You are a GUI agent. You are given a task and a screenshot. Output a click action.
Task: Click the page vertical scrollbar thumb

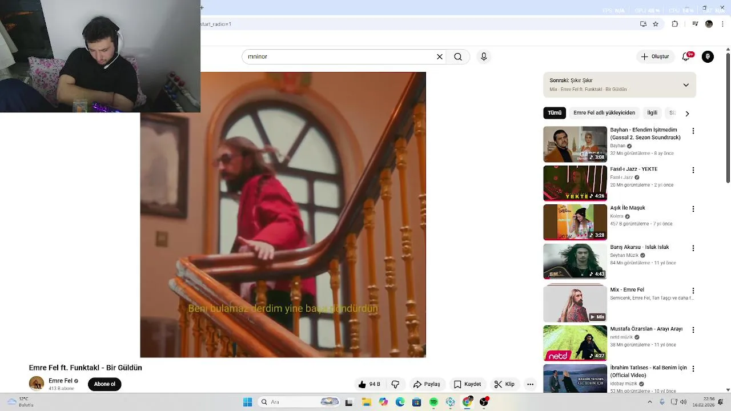pos(728,119)
